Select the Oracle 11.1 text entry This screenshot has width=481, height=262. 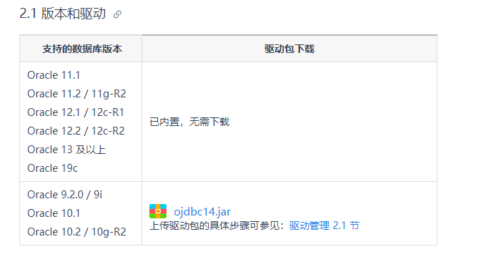click(54, 75)
